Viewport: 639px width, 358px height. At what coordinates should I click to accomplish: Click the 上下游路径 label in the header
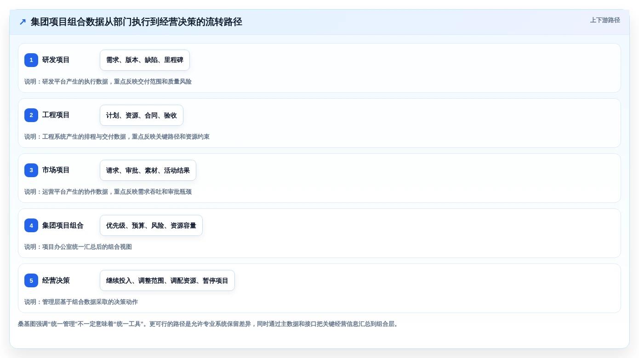605,20
